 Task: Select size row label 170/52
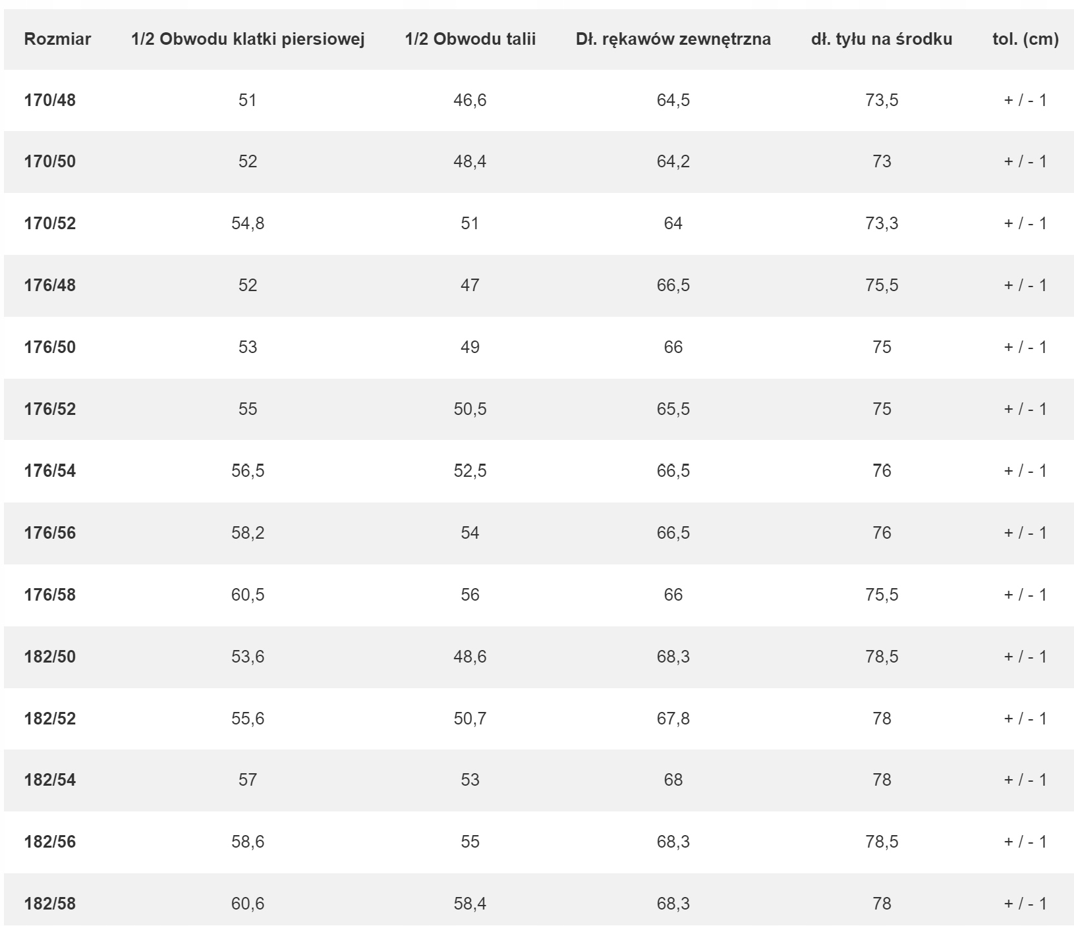tap(50, 223)
